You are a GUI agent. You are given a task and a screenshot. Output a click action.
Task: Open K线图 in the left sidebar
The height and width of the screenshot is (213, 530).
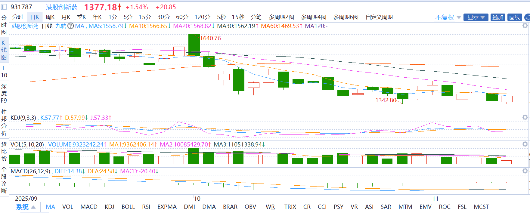tap(4, 50)
